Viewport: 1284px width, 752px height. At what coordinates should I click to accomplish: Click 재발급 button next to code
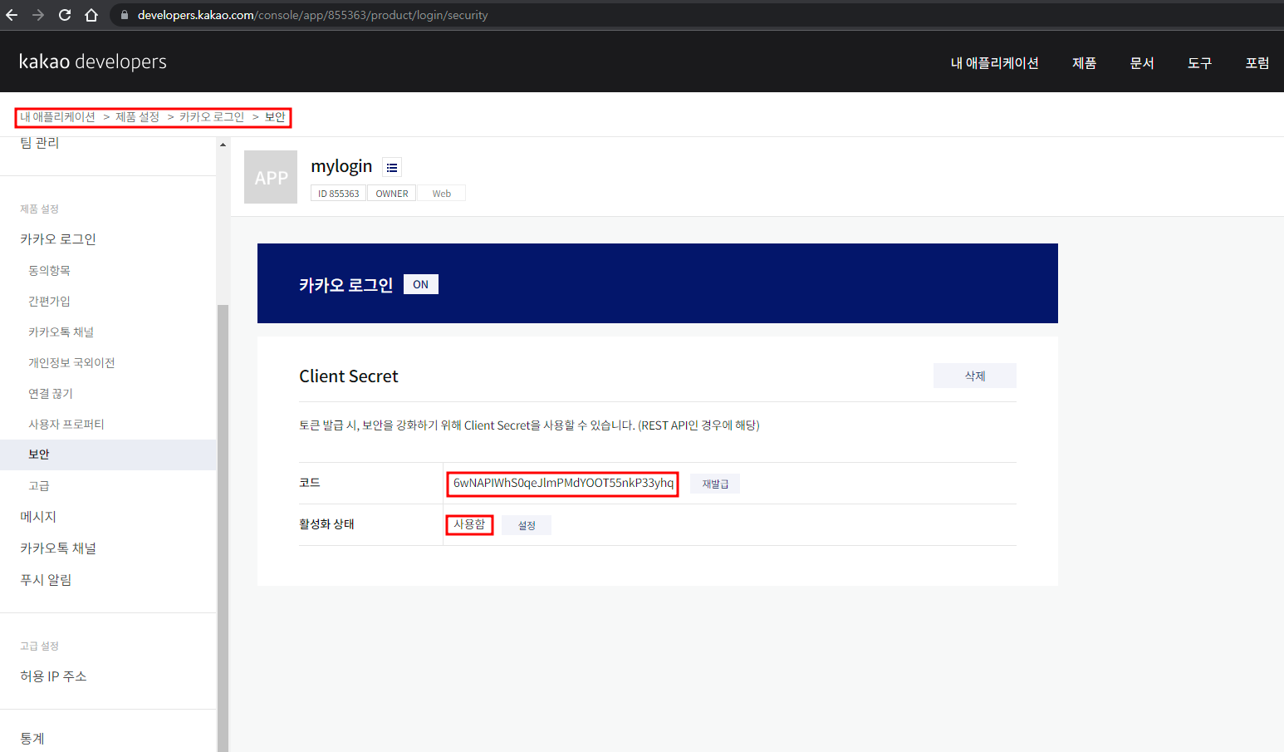715,484
